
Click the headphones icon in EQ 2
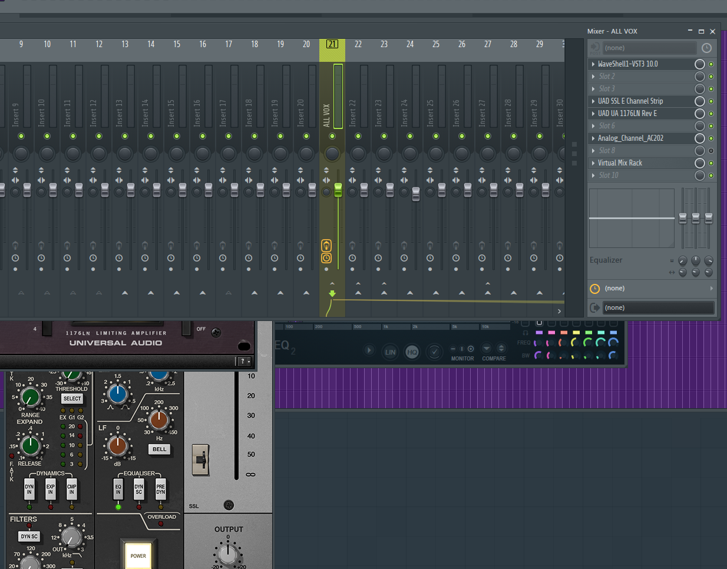pyautogui.click(x=526, y=333)
